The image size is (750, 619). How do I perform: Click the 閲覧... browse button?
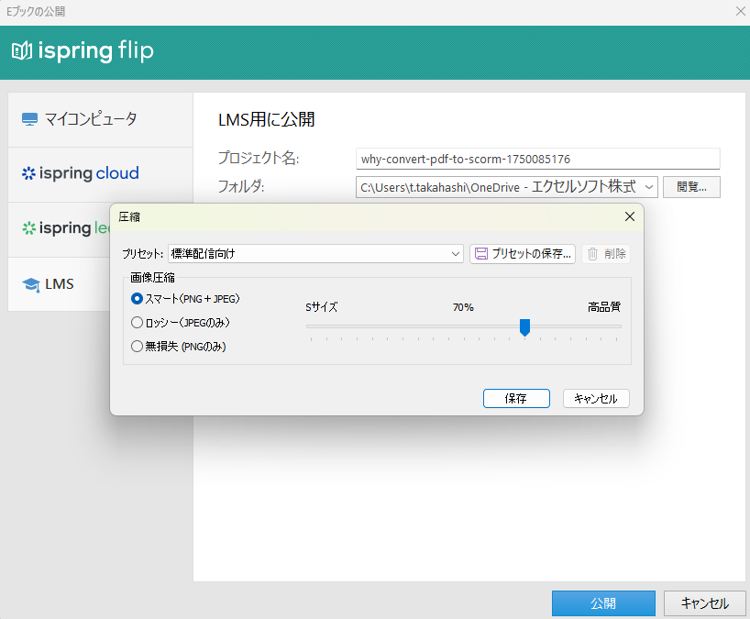(x=691, y=187)
